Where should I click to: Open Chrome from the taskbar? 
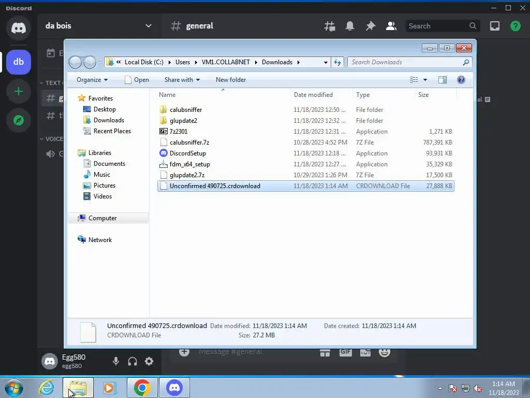click(x=142, y=388)
